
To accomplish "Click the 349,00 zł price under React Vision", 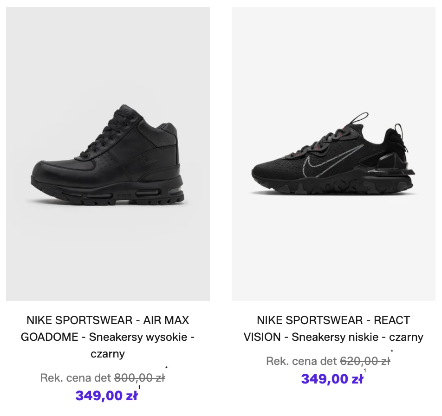I will (x=332, y=379).
